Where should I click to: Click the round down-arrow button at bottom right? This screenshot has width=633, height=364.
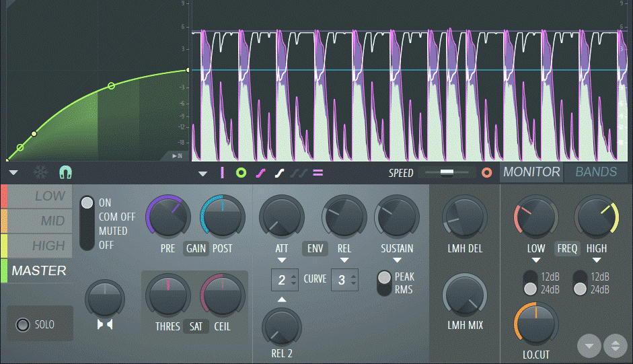pyautogui.click(x=589, y=346)
